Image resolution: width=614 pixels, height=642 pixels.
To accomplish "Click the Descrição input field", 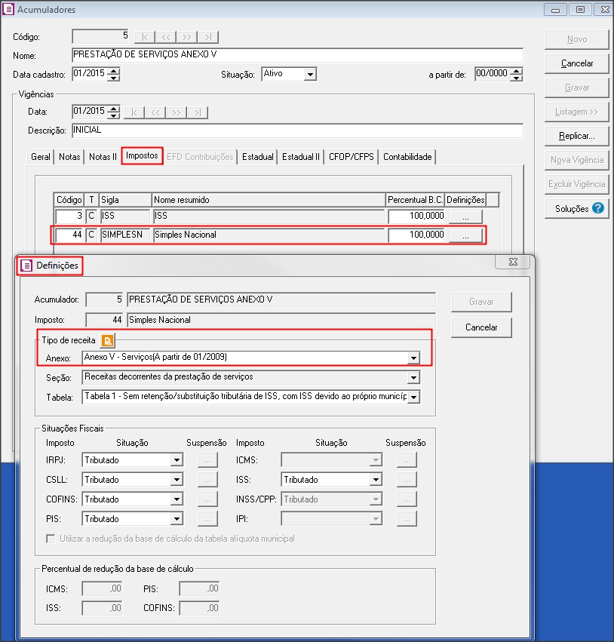I will [x=298, y=131].
